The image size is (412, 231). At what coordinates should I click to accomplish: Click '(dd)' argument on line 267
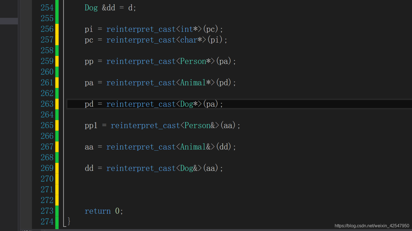[224, 147]
